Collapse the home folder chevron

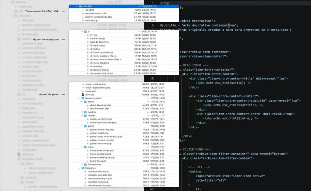click(x=82, y=147)
